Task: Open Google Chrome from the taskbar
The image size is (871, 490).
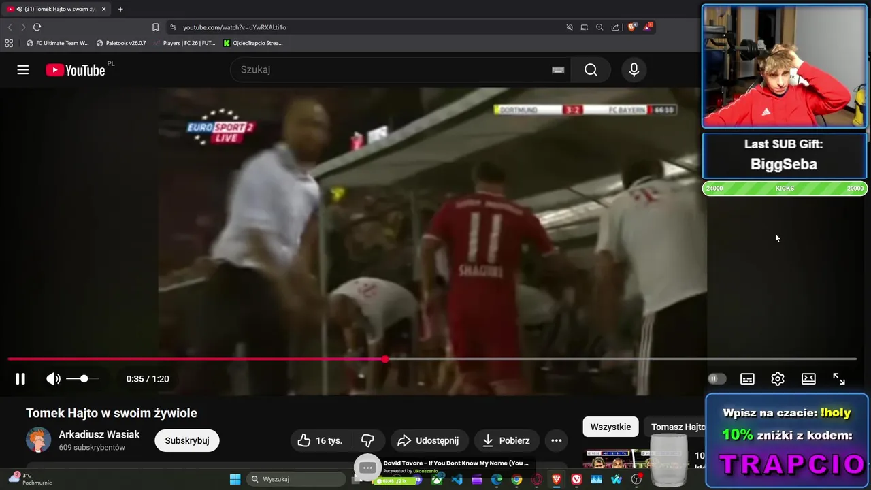Action: coord(516,479)
